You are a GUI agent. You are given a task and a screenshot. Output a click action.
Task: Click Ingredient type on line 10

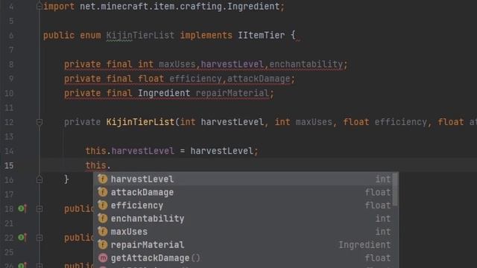coord(164,93)
